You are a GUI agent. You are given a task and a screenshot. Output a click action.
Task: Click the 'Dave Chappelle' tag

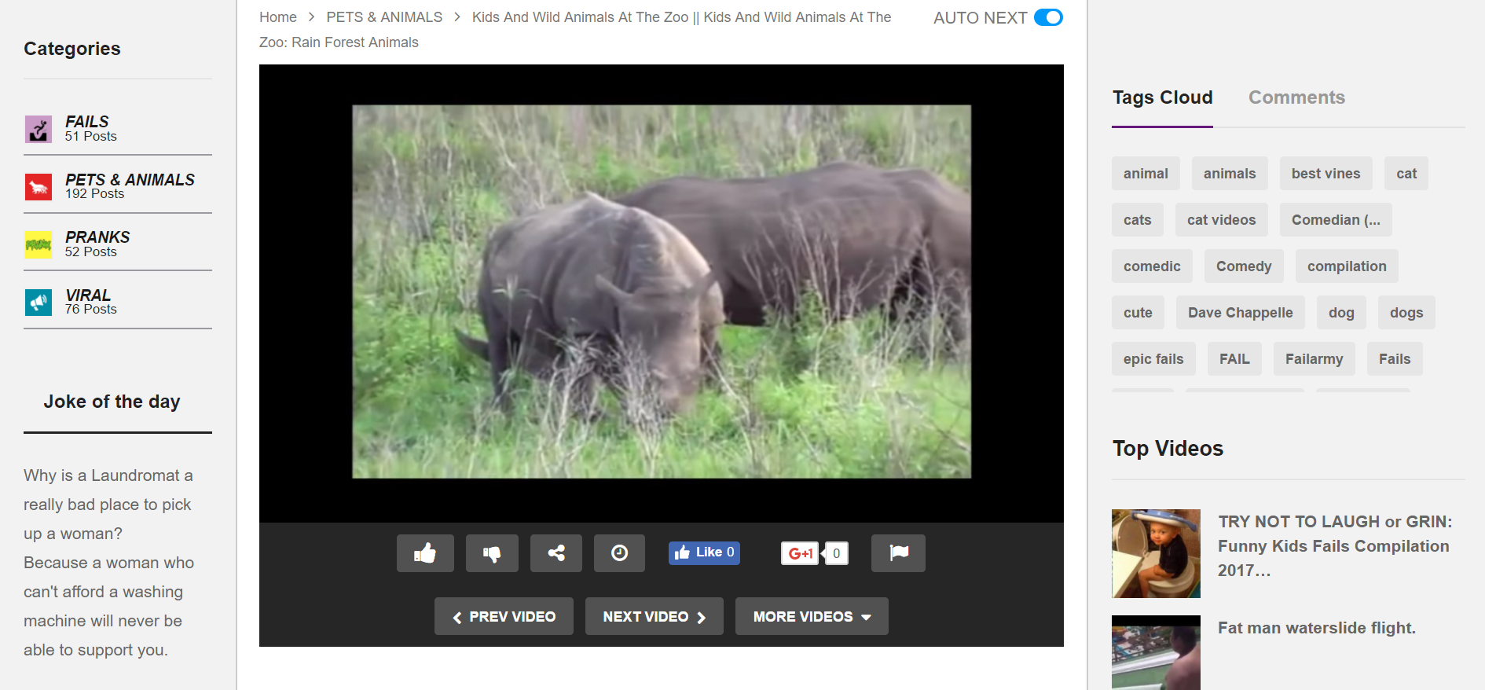click(x=1240, y=313)
